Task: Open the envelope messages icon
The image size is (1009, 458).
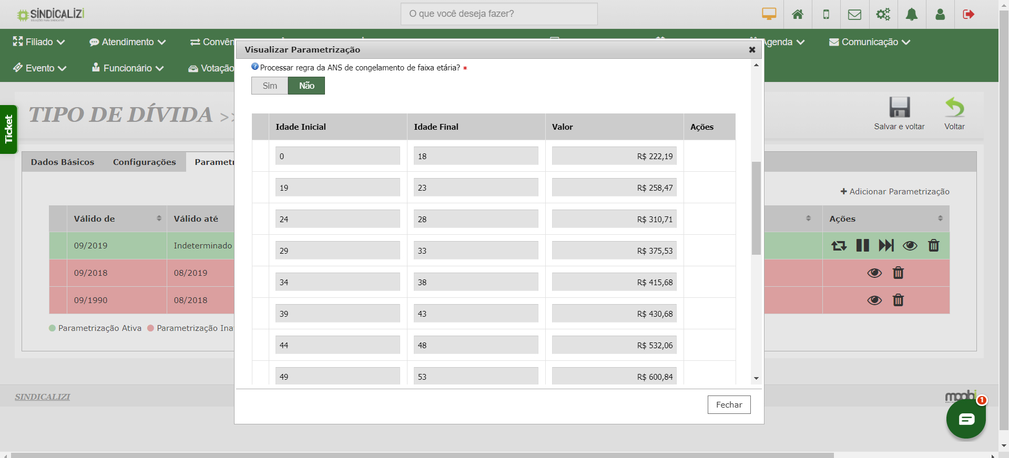Action: tap(854, 14)
